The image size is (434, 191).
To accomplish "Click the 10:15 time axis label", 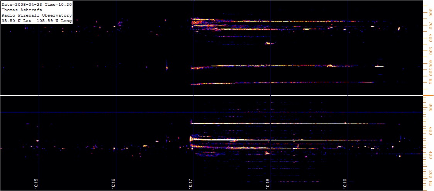I will coord(36,184).
